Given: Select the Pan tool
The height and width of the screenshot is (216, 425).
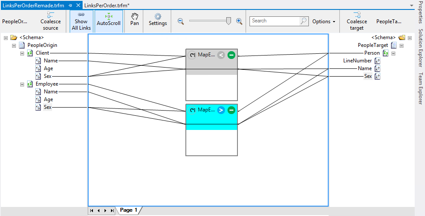Looking at the screenshot, I should point(135,20).
